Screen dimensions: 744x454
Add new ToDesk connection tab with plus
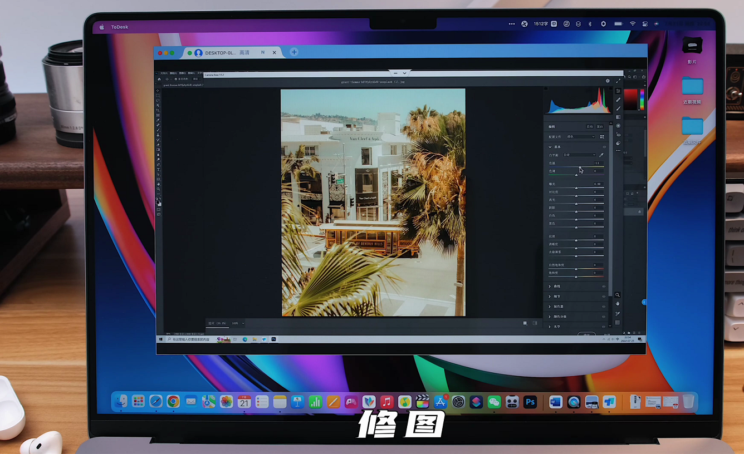[x=294, y=52]
